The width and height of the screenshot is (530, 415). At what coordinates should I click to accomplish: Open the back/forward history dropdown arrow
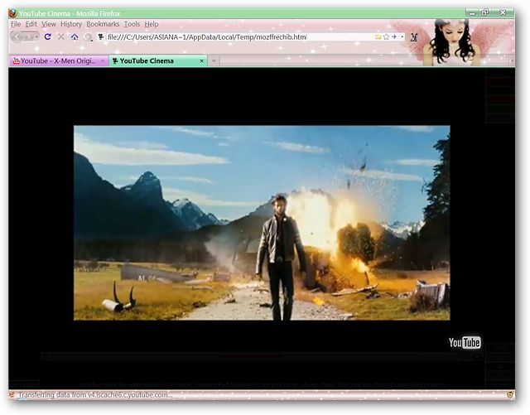point(36,36)
